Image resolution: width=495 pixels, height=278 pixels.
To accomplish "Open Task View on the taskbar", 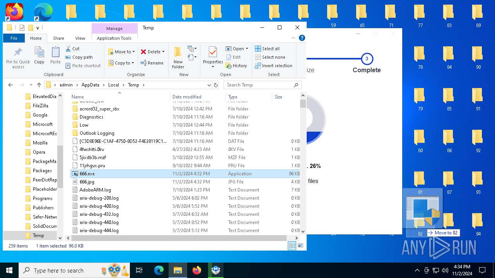I will (x=139, y=270).
